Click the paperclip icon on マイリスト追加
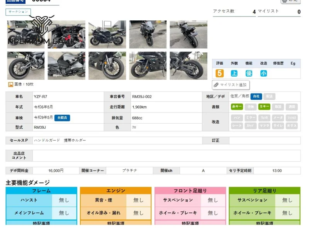 (217, 85)
